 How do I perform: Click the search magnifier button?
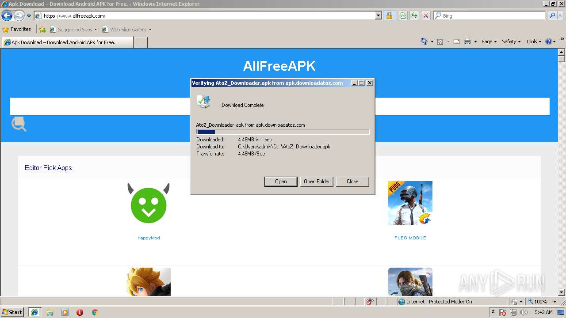[x=552, y=16]
